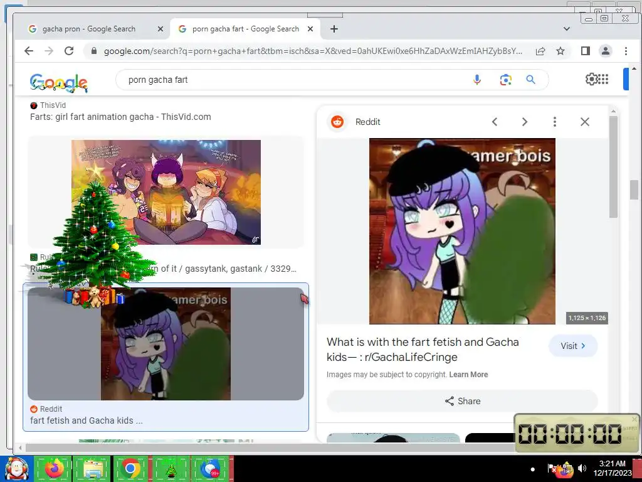The width and height of the screenshot is (642, 482).
Task: Open the ThisVid result title link
Action: (120, 117)
